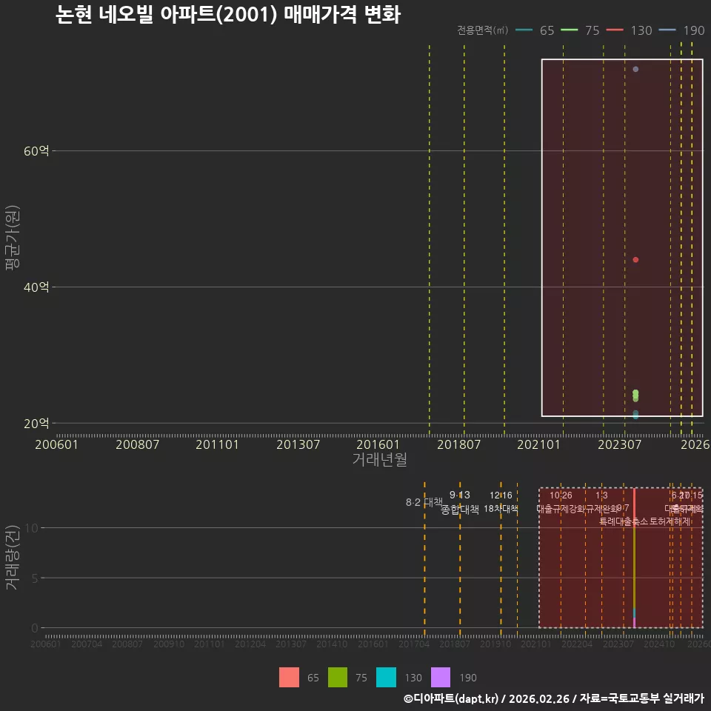
Task: Click the 8·2 대책 policy marker label
Action: [x=424, y=502]
